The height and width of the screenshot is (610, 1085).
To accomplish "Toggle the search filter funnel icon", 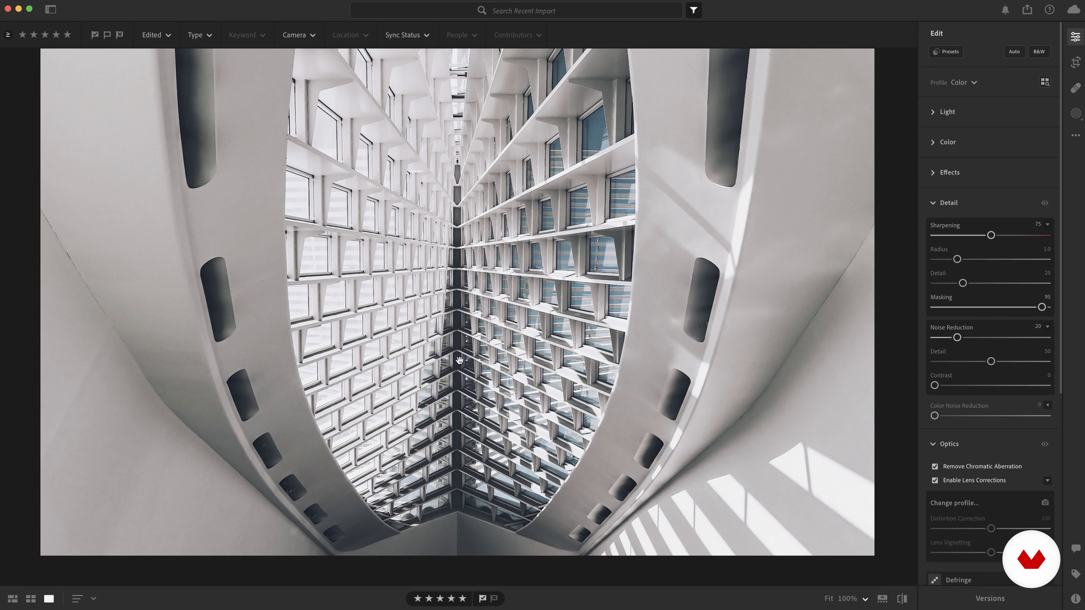I will click(x=693, y=10).
